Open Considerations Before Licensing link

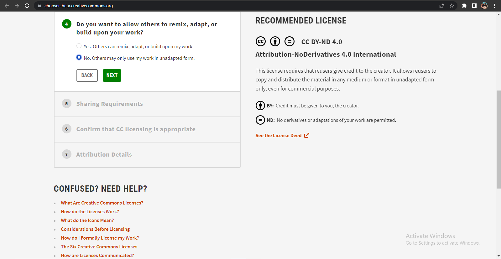(95, 229)
